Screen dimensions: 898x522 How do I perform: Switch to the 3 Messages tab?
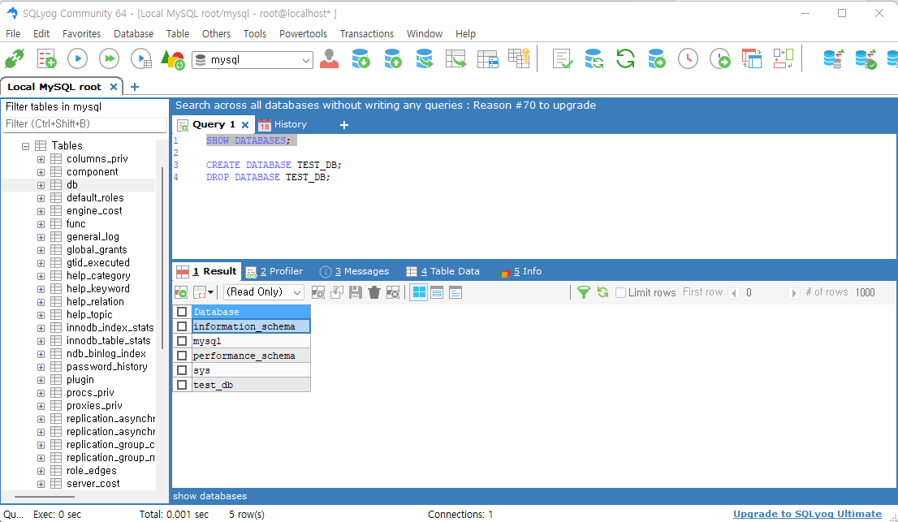click(355, 271)
